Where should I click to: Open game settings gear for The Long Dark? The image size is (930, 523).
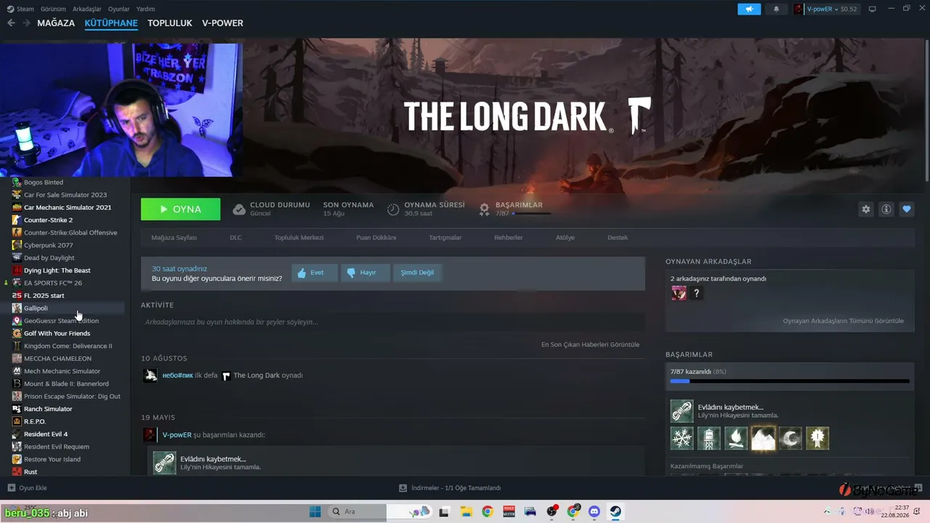[x=865, y=209]
